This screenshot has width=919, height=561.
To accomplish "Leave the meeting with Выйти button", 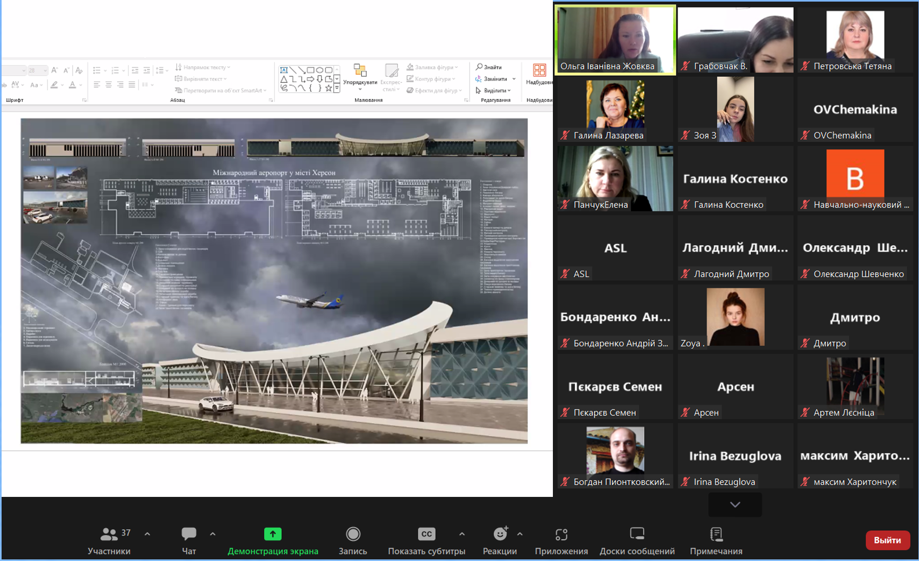I will (887, 540).
